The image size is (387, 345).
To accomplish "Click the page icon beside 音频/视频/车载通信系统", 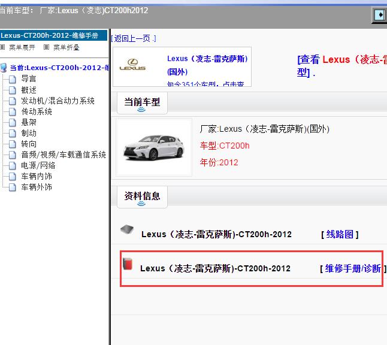I will 13,155.
